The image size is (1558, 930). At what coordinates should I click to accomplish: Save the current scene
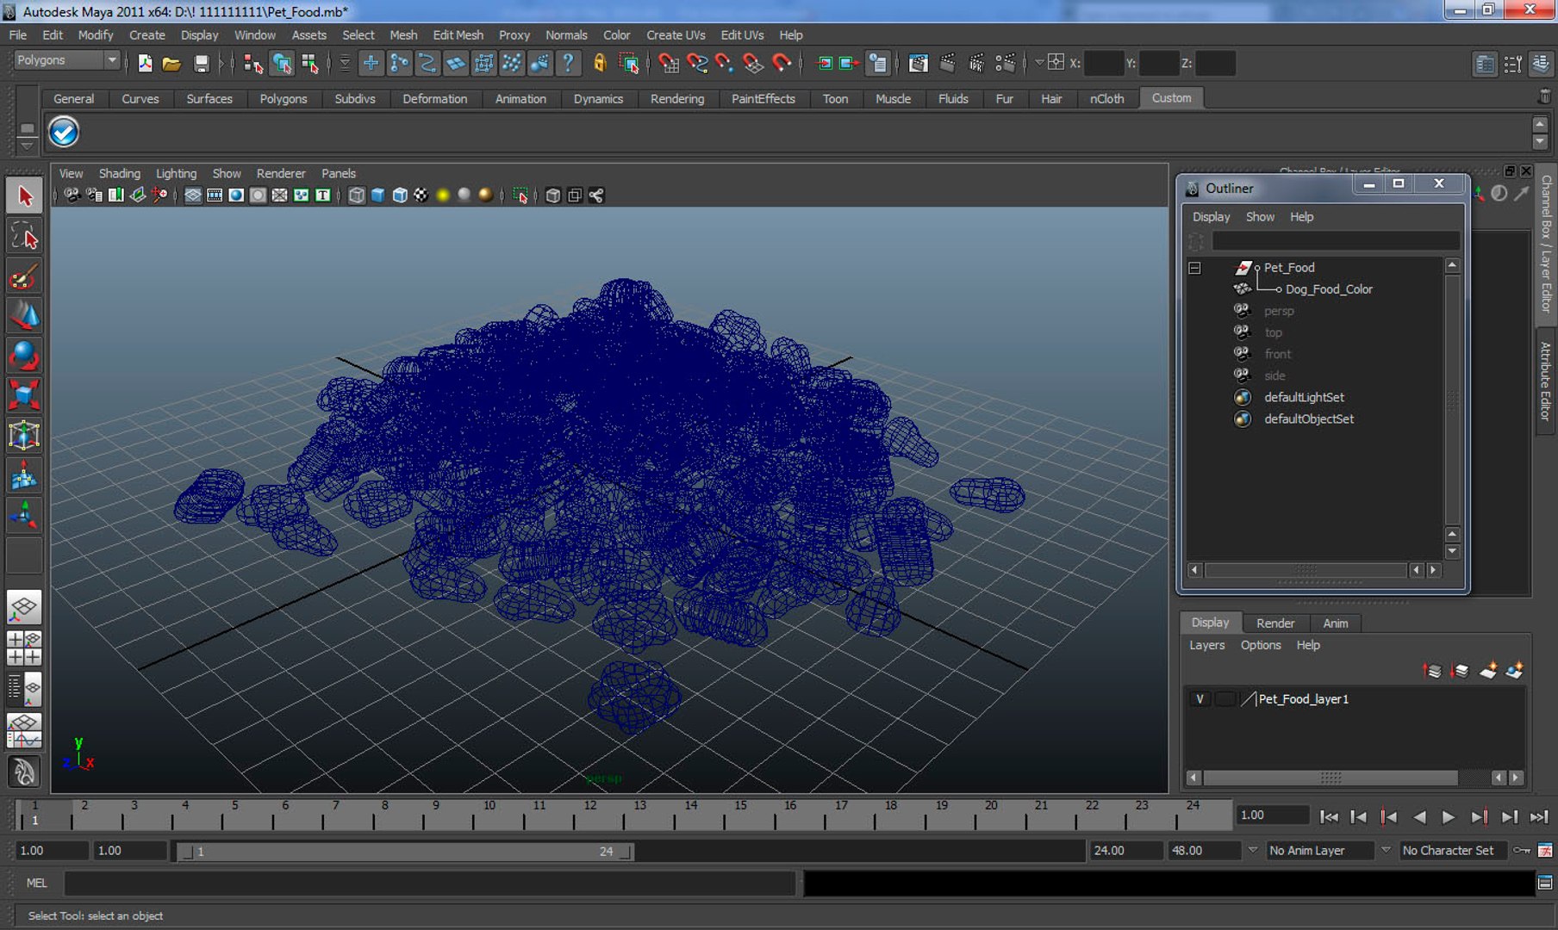pos(201,63)
